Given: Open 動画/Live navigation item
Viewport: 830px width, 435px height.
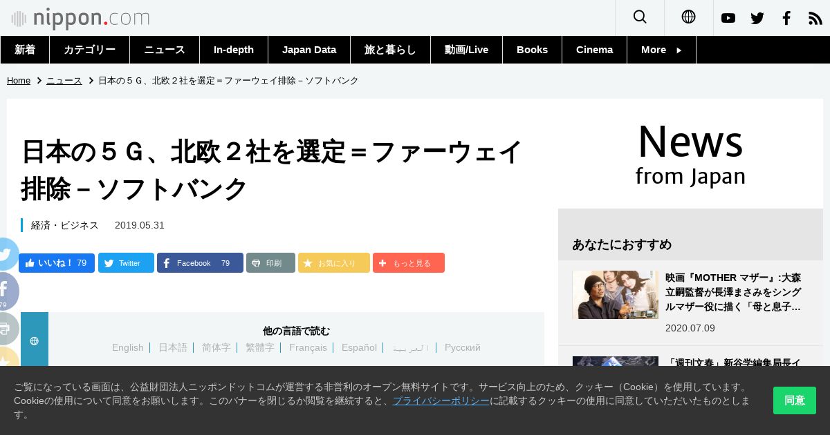Looking at the screenshot, I should (466, 50).
